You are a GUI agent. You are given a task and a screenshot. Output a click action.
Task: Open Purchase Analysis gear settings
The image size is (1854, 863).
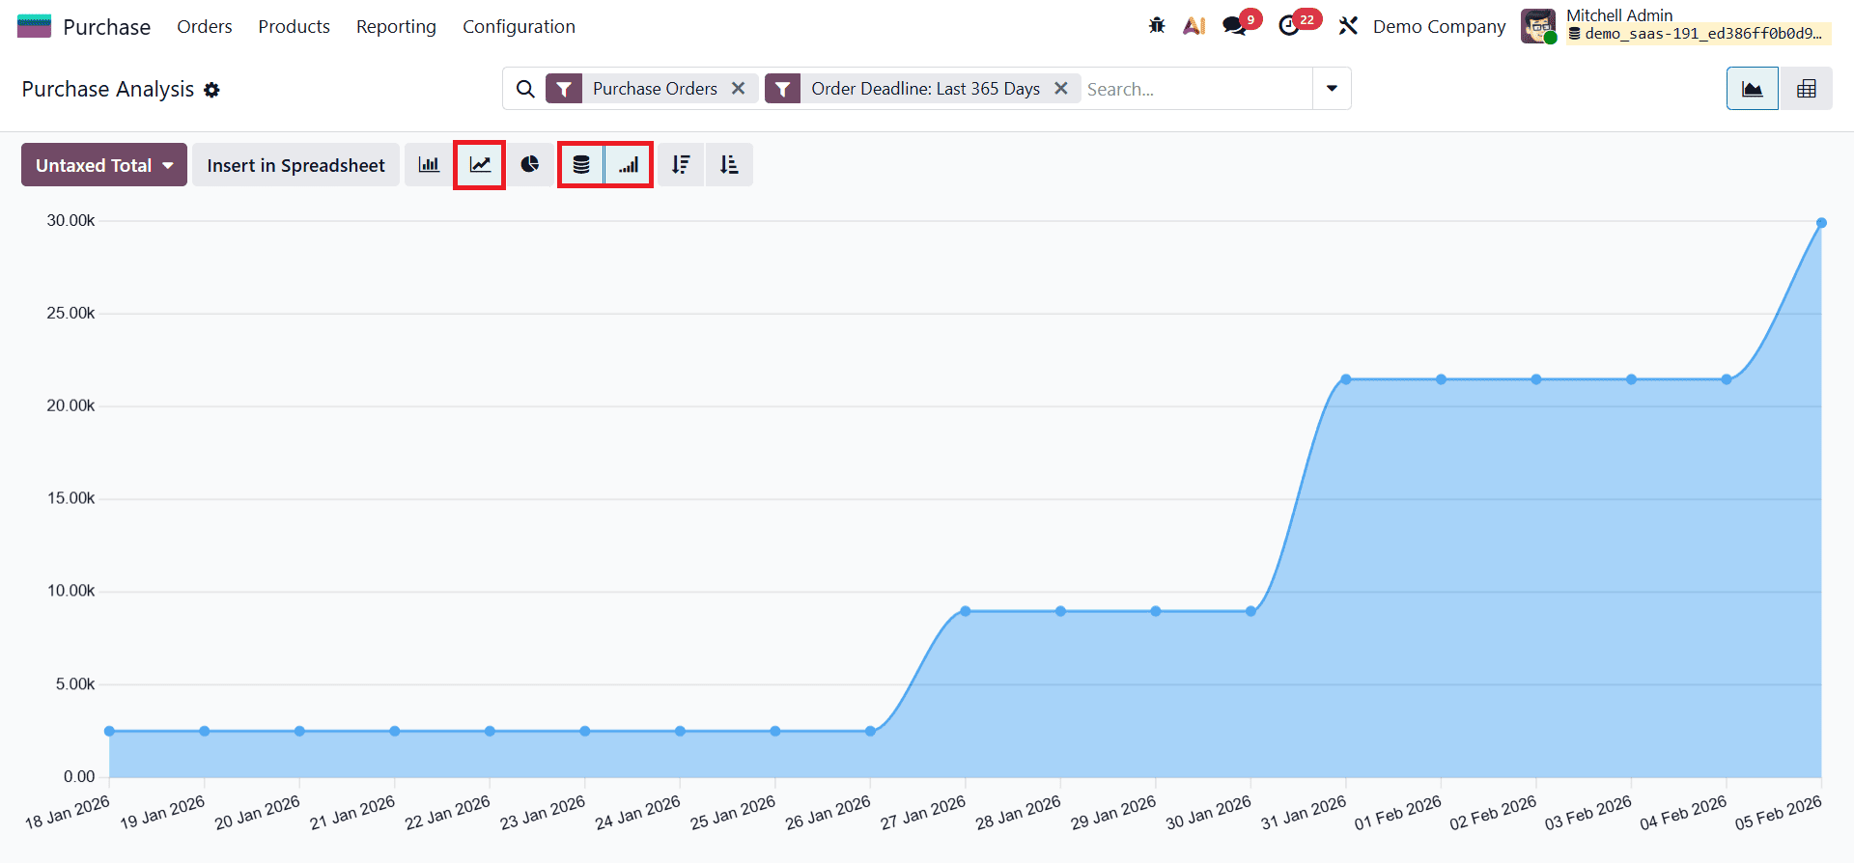coord(211,90)
